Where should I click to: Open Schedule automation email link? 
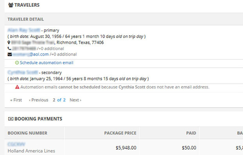(x=47, y=63)
